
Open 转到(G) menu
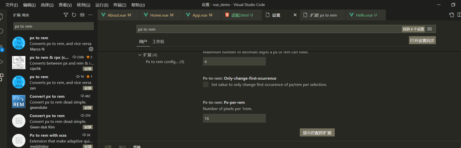[x=83, y=5]
